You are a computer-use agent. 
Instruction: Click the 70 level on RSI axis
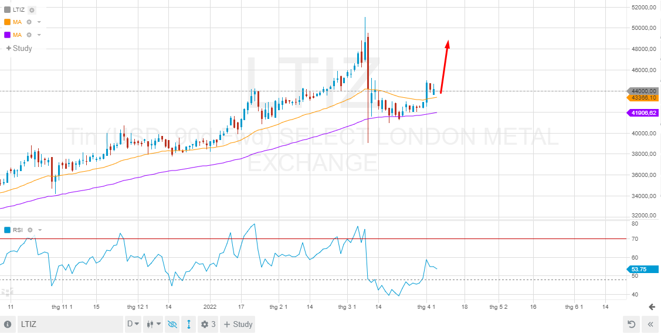click(635, 239)
